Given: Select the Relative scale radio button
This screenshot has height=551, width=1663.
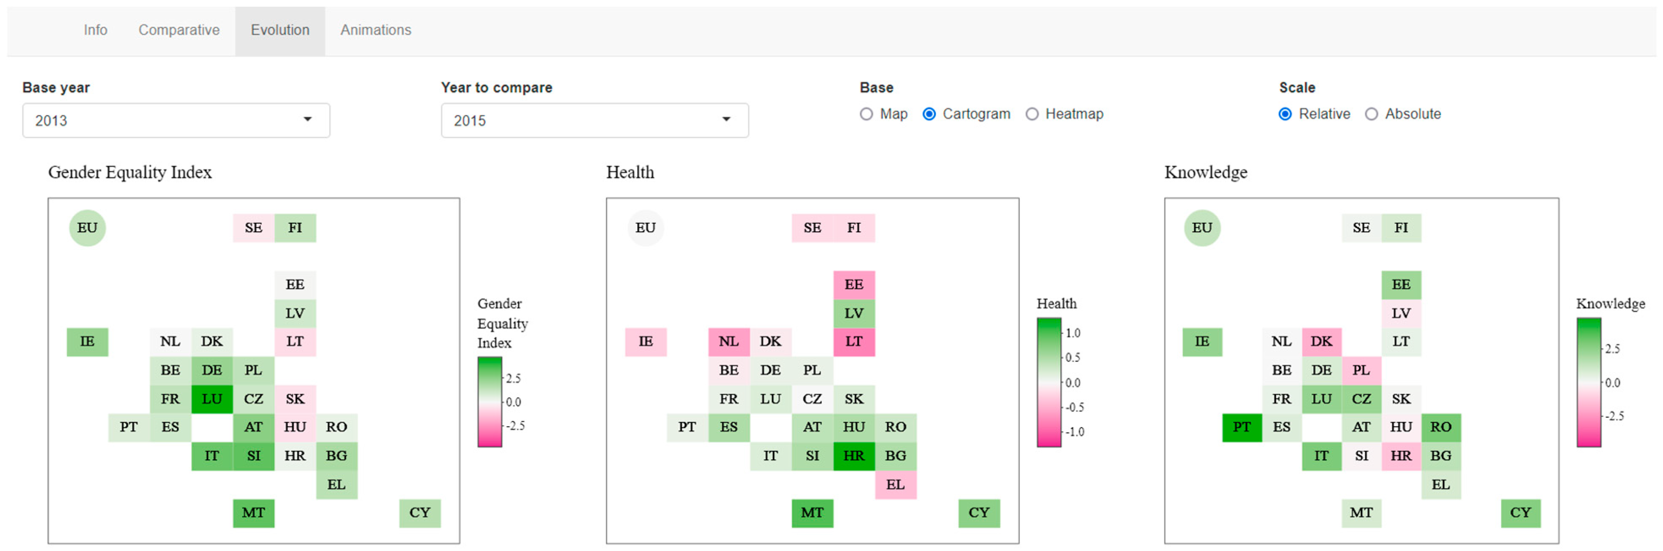Looking at the screenshot, I should [1285, 114].
